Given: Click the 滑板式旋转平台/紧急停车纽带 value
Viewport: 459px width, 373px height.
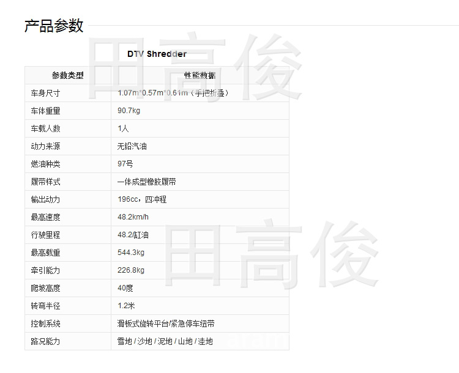Looking at the screenshot, I should point(166,323).
